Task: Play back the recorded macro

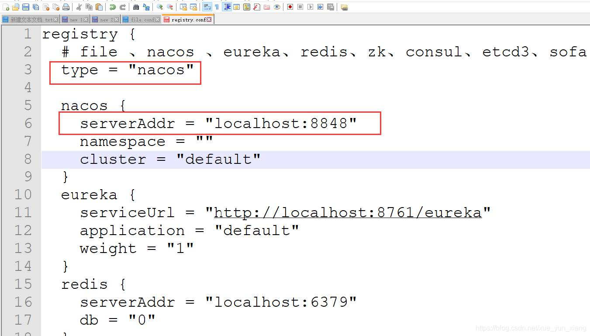Action: pyautogui.click(x=310, y=7)
